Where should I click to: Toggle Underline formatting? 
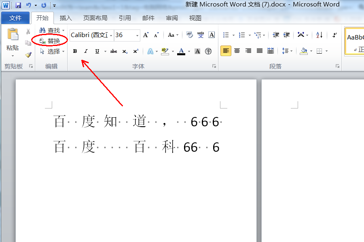(97, 51)
